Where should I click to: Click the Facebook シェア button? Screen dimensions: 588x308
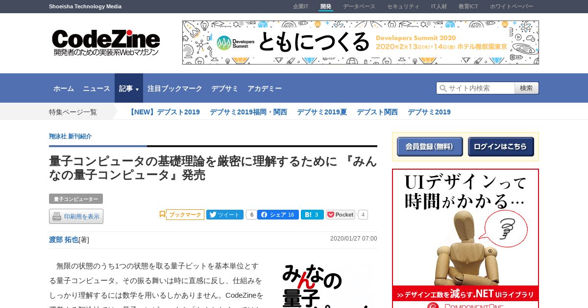(278, 215)
